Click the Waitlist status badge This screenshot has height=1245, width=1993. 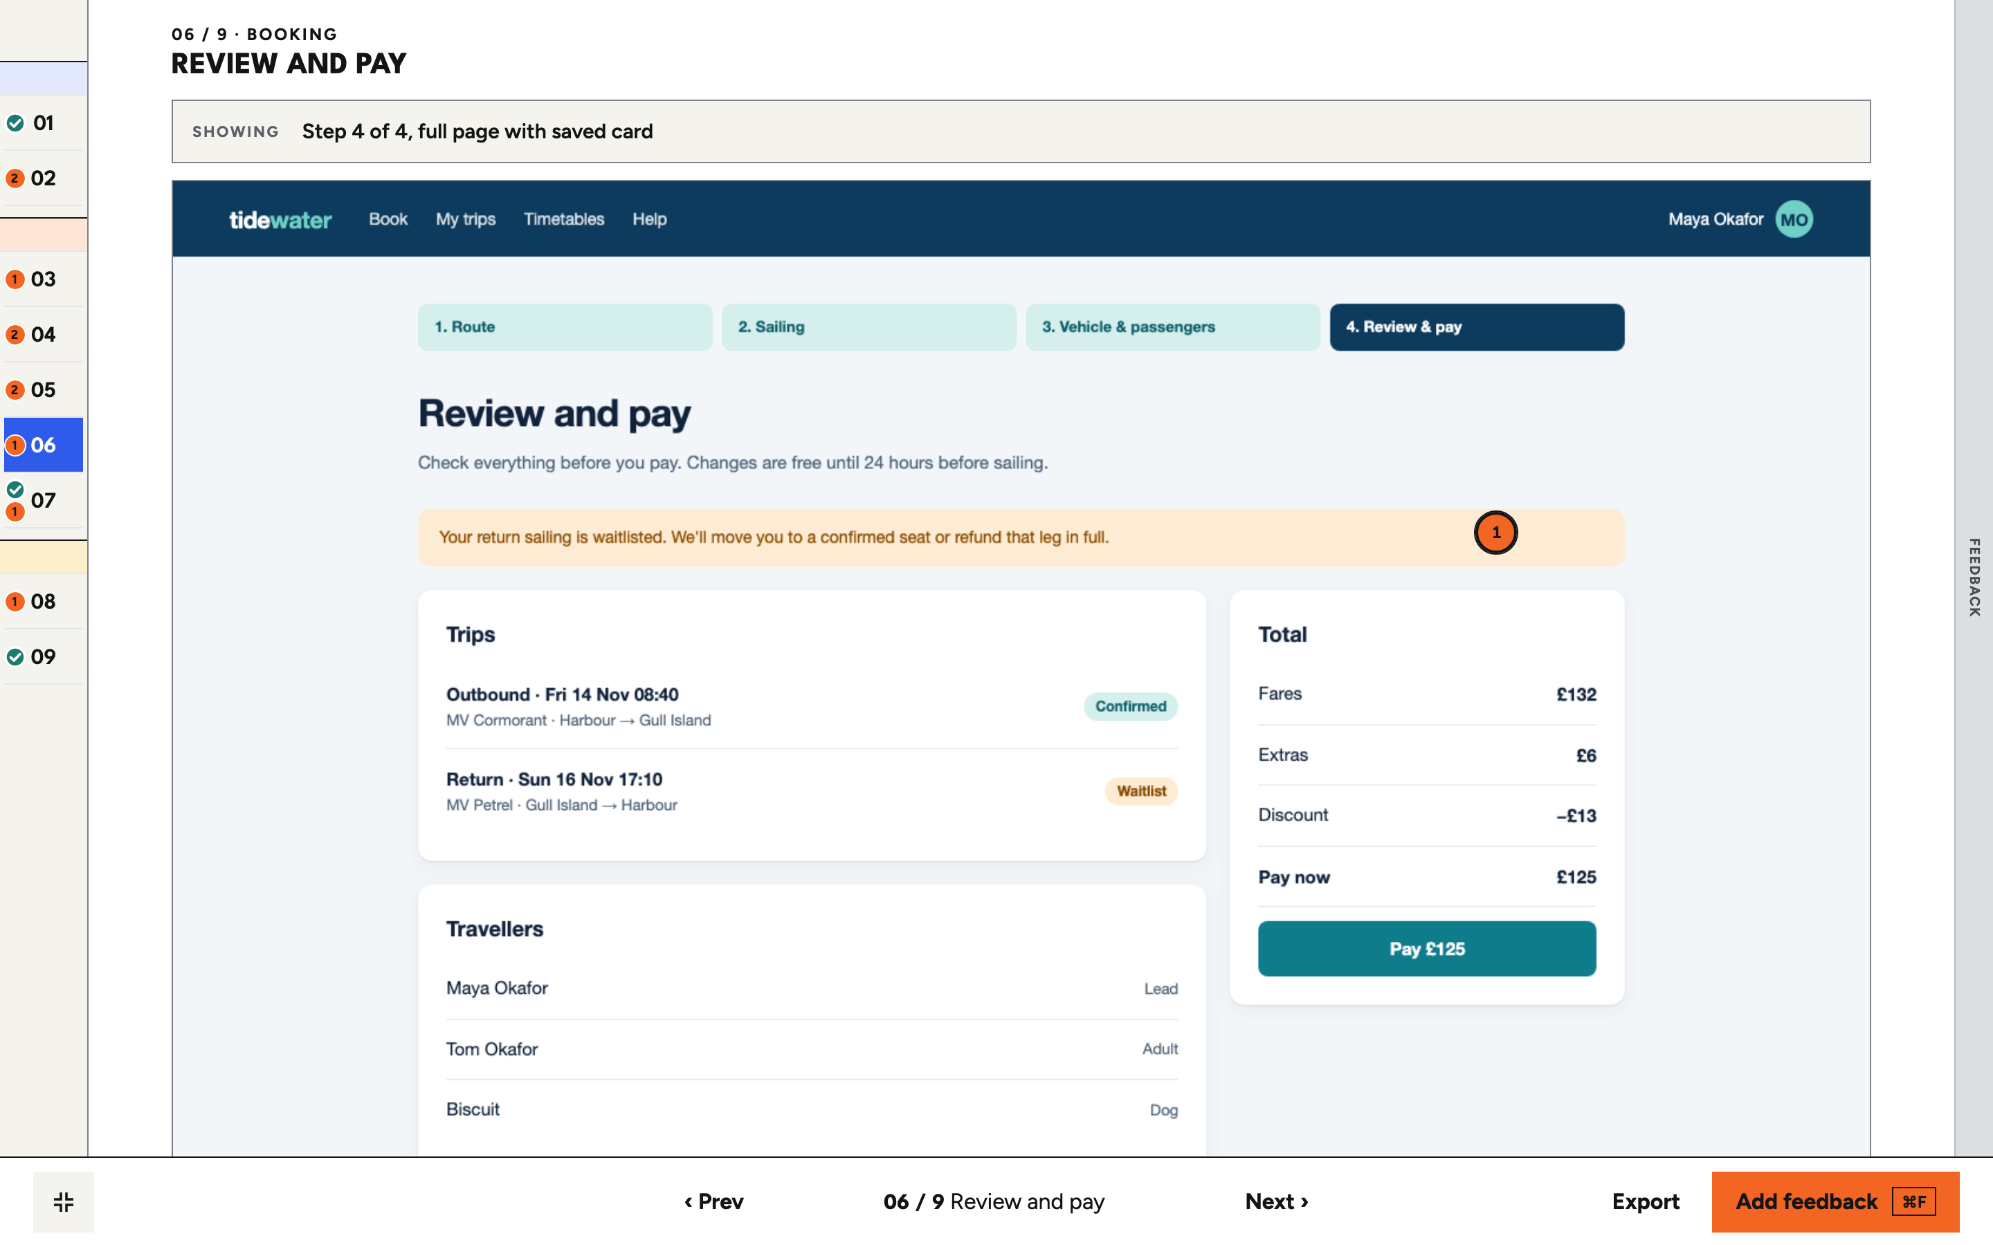[1140, 791]
